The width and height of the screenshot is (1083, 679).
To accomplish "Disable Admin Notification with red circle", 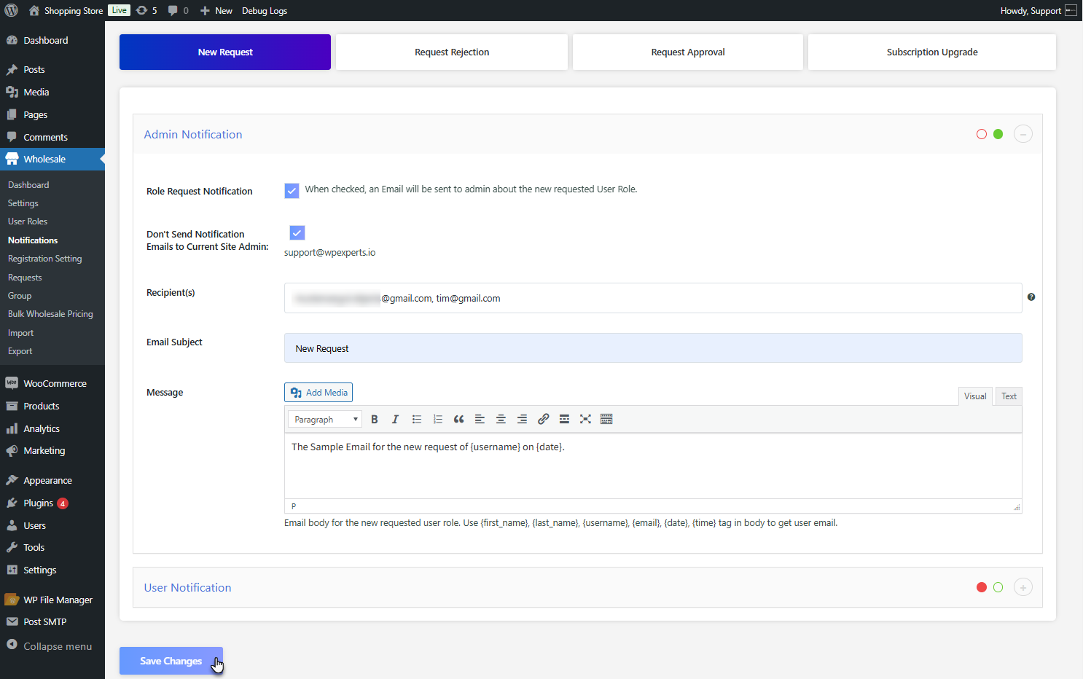I will pos(982,134).
